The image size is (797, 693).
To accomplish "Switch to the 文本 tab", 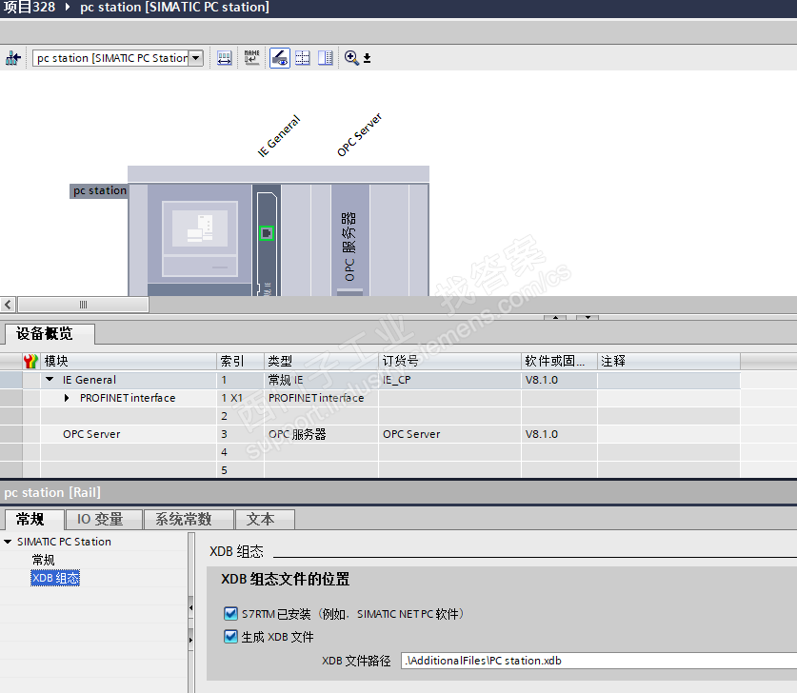I will click(265, 519).
